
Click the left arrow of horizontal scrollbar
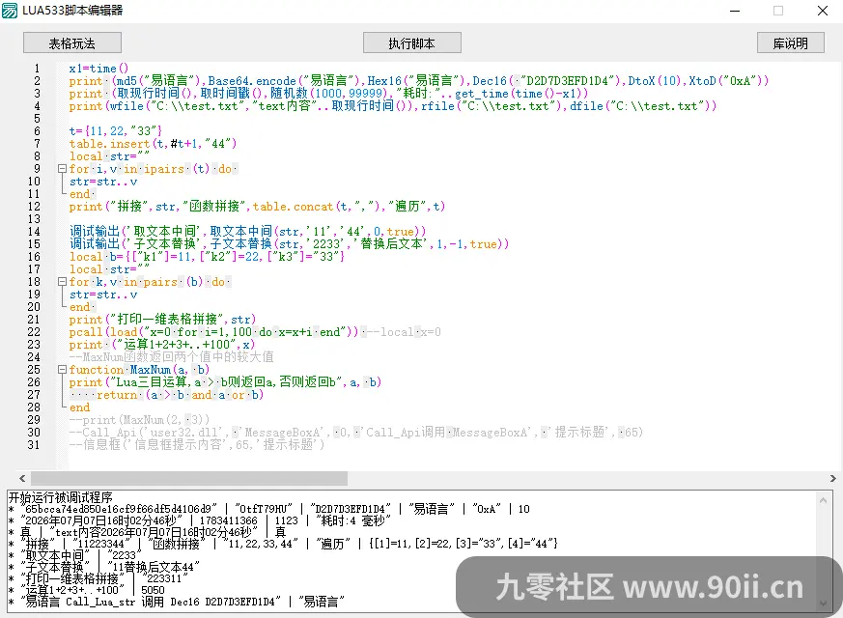(22, 478)
